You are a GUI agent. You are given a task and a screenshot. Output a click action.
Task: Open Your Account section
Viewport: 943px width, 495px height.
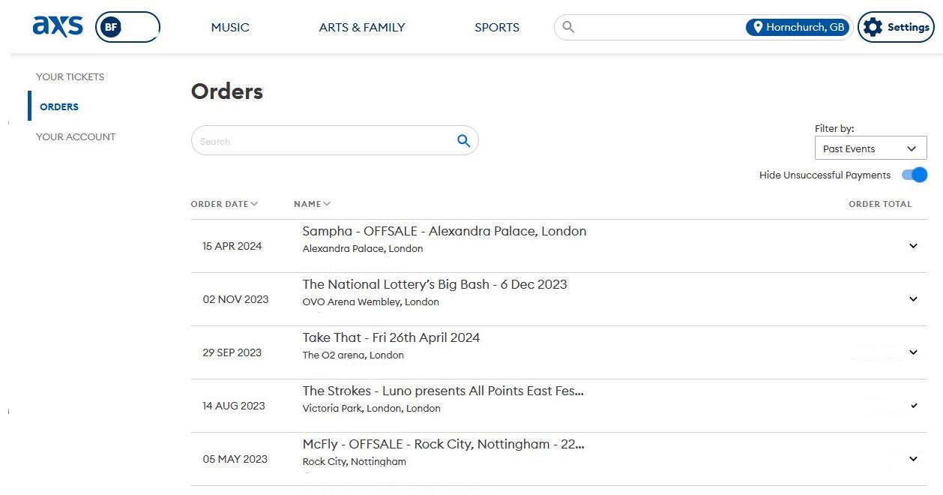76,136
